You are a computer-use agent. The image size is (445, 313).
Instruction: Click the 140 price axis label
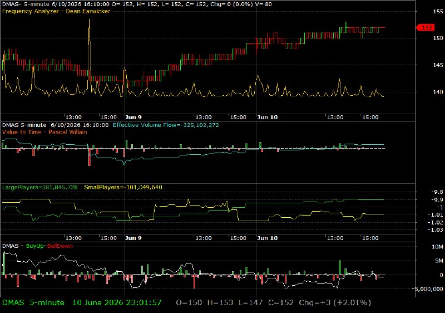(438, 92)
